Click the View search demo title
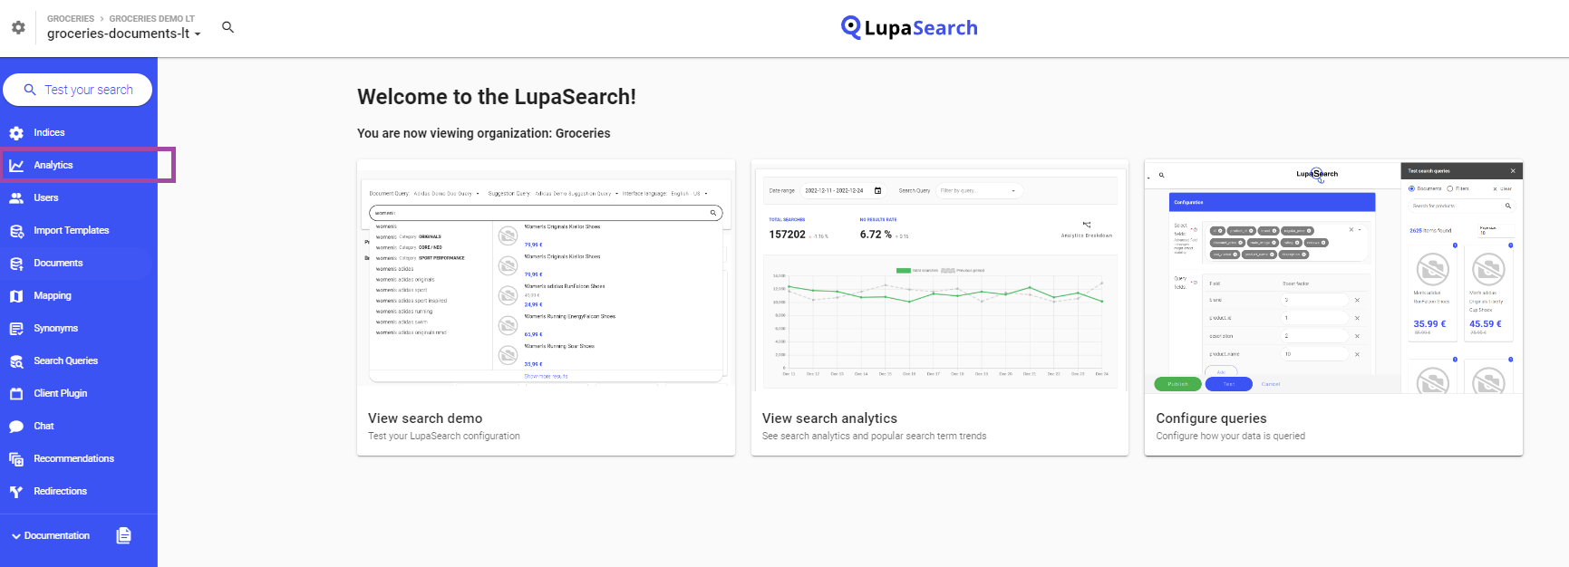This screenshot has width=1569, height=567. pyautogui.click(x=425, y=418)
